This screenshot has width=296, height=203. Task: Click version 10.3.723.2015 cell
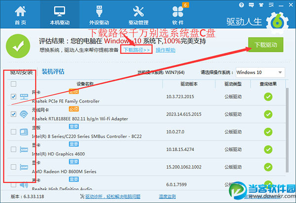point(180,97)
